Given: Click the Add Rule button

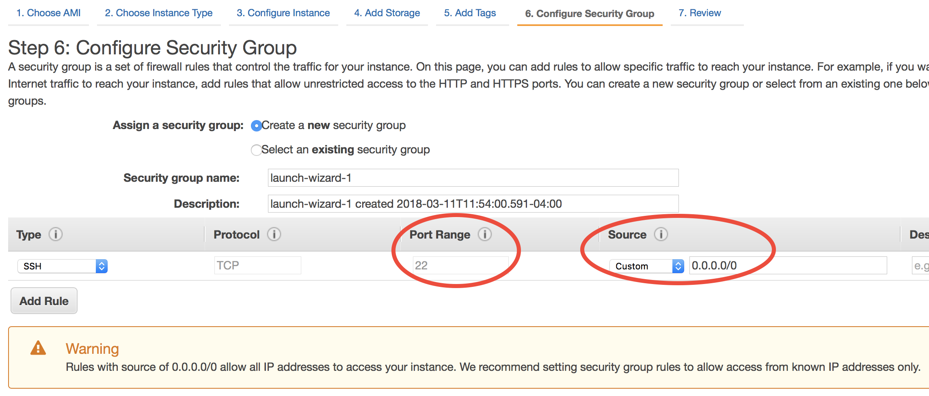Looking at the screenshot, I should coord(44,301).
